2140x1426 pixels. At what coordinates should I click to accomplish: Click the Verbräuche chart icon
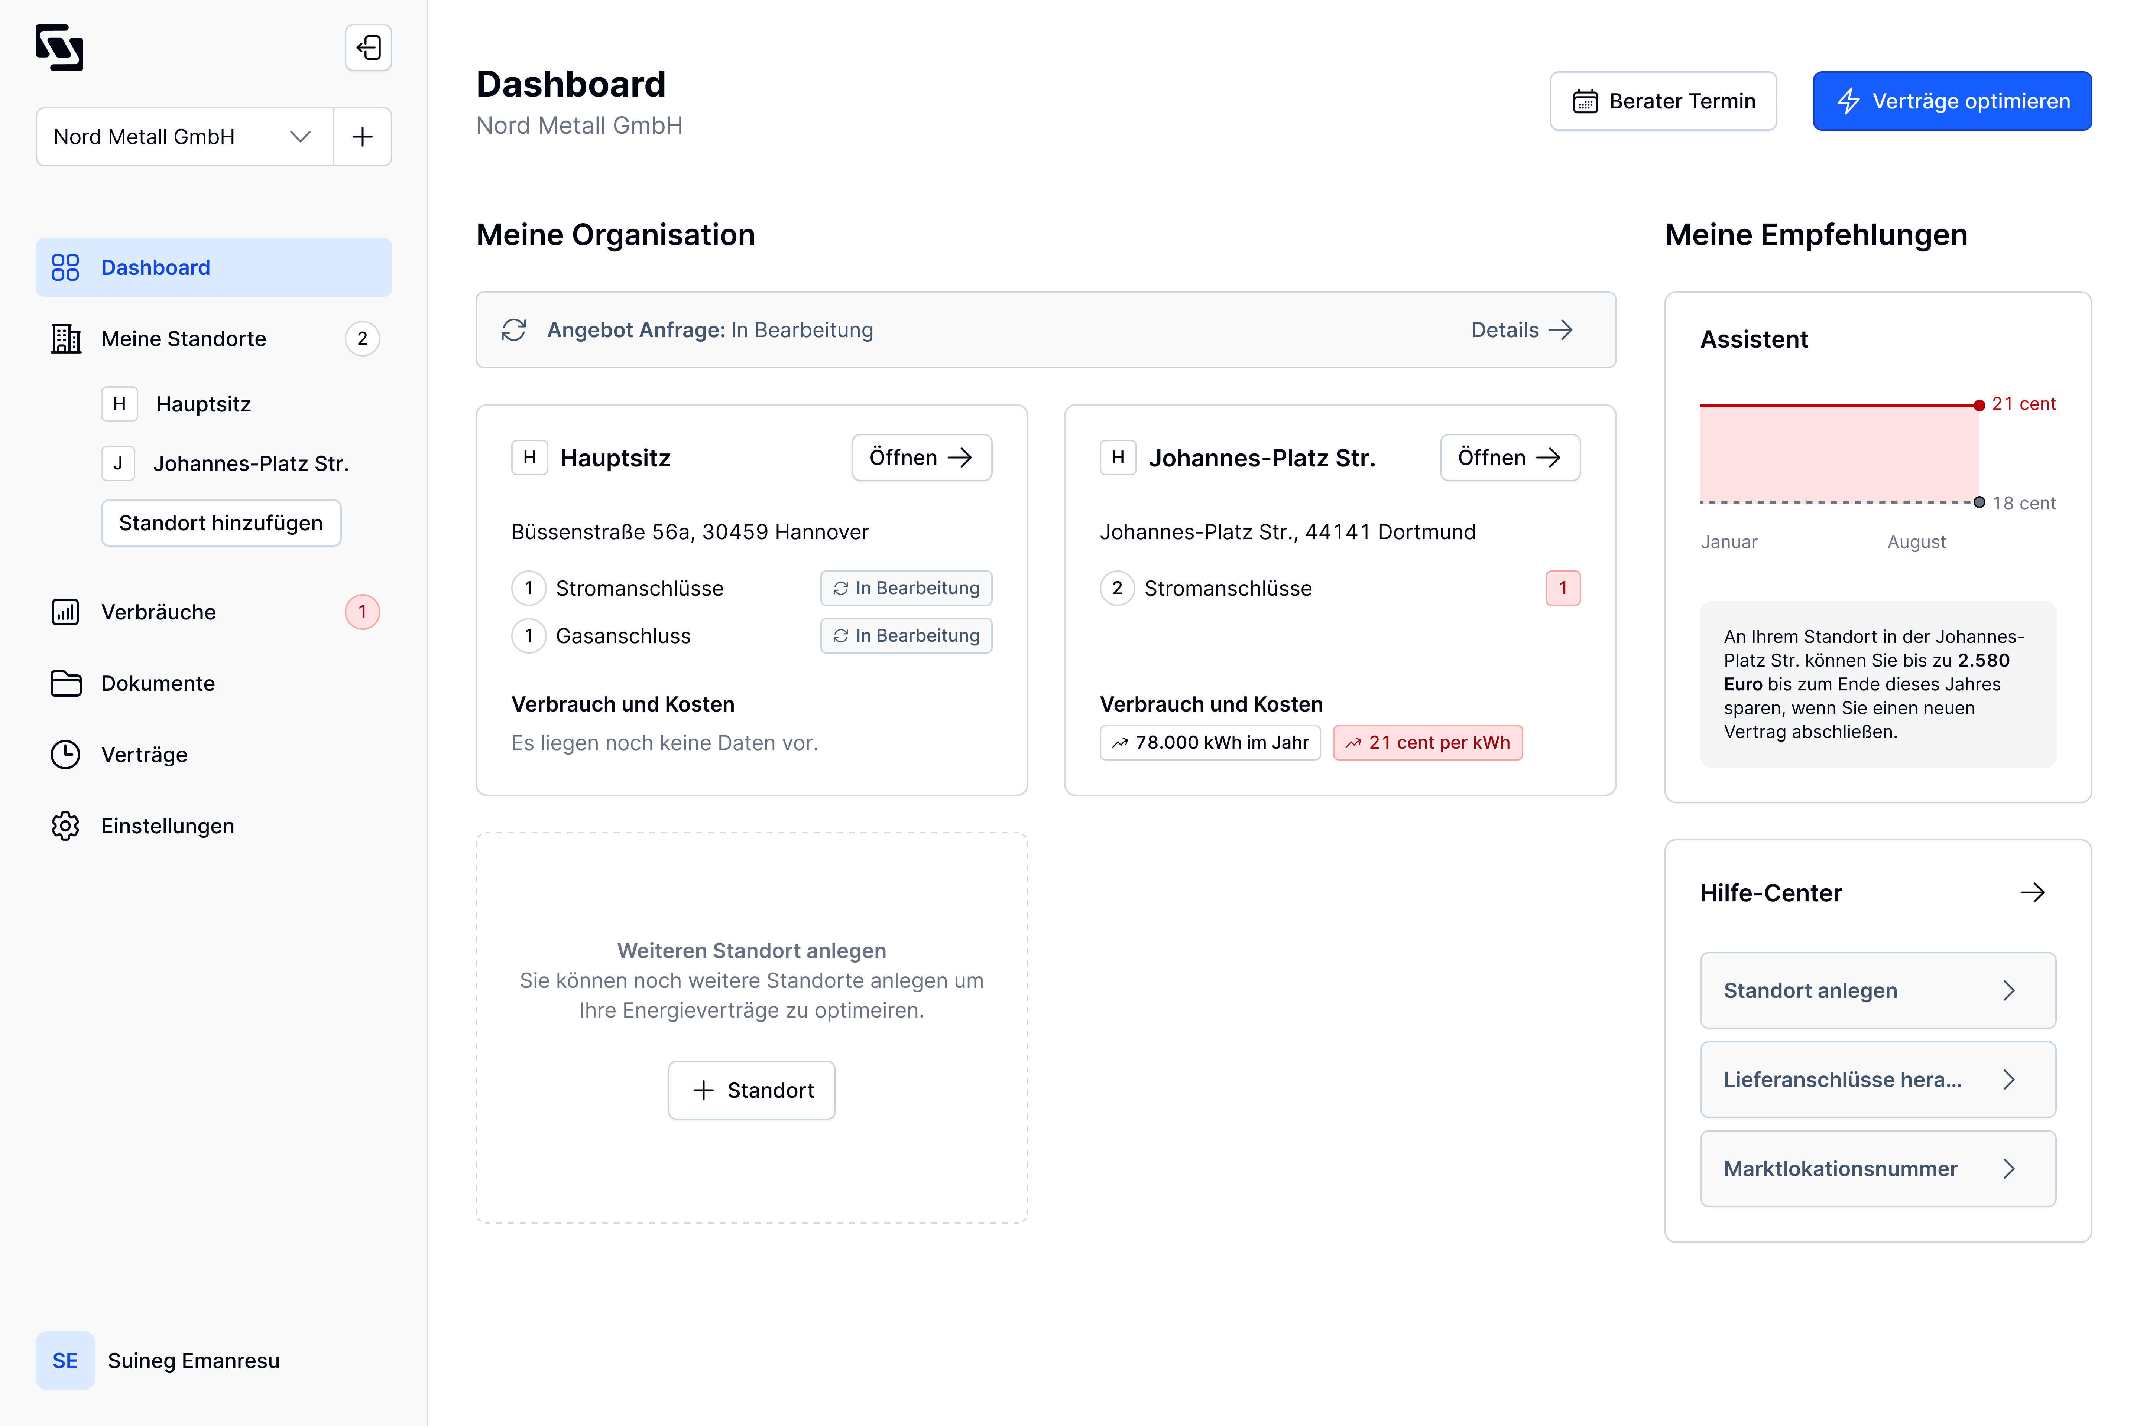[x=65, y=612]
